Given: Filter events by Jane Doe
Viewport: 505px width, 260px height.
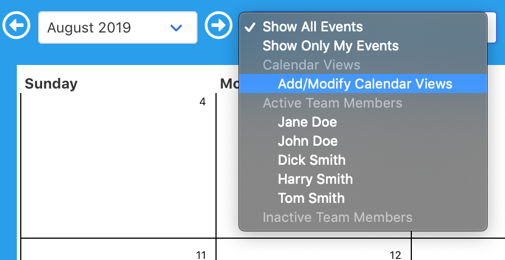Looking at the screenshot, I should coord(307,122).
